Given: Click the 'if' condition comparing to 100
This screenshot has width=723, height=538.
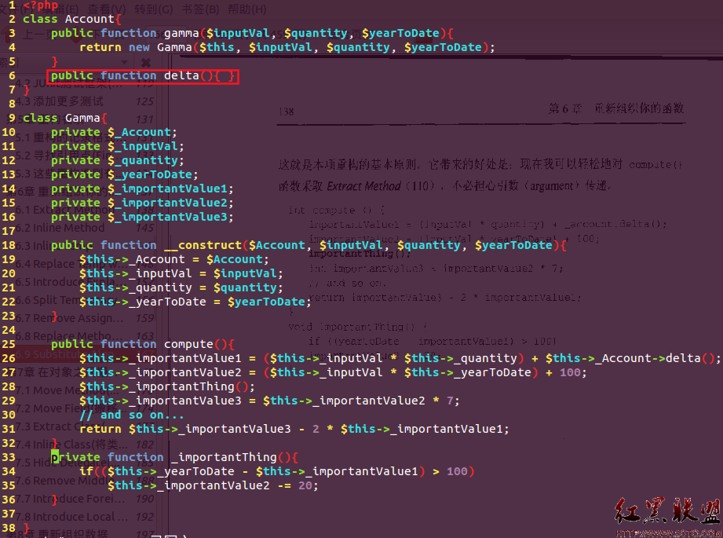Looking at the screenshot, I should tap(276, 471).
